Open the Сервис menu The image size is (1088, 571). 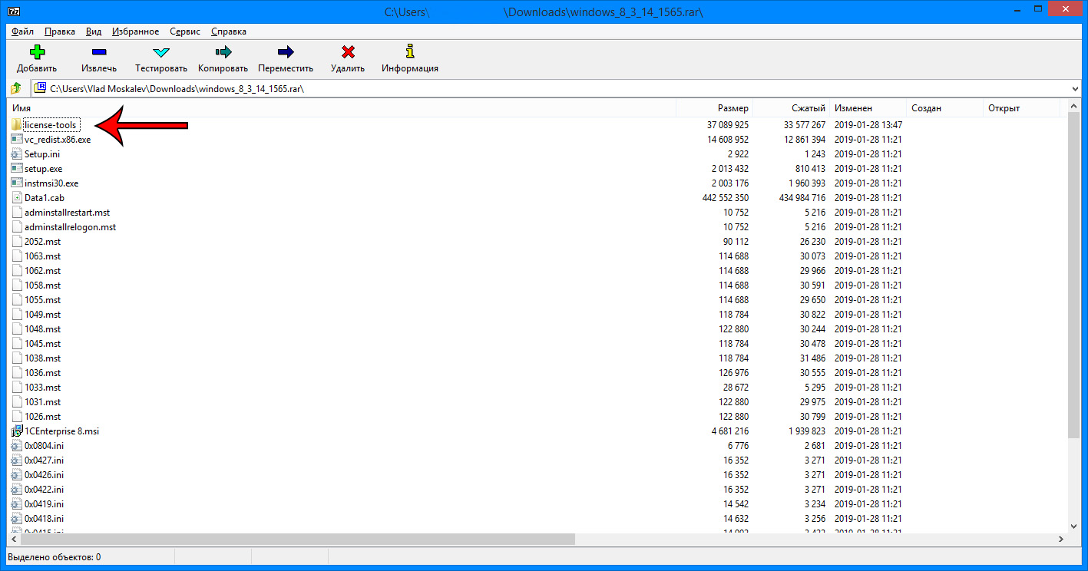pyautogui.click(x=185, y=31)
